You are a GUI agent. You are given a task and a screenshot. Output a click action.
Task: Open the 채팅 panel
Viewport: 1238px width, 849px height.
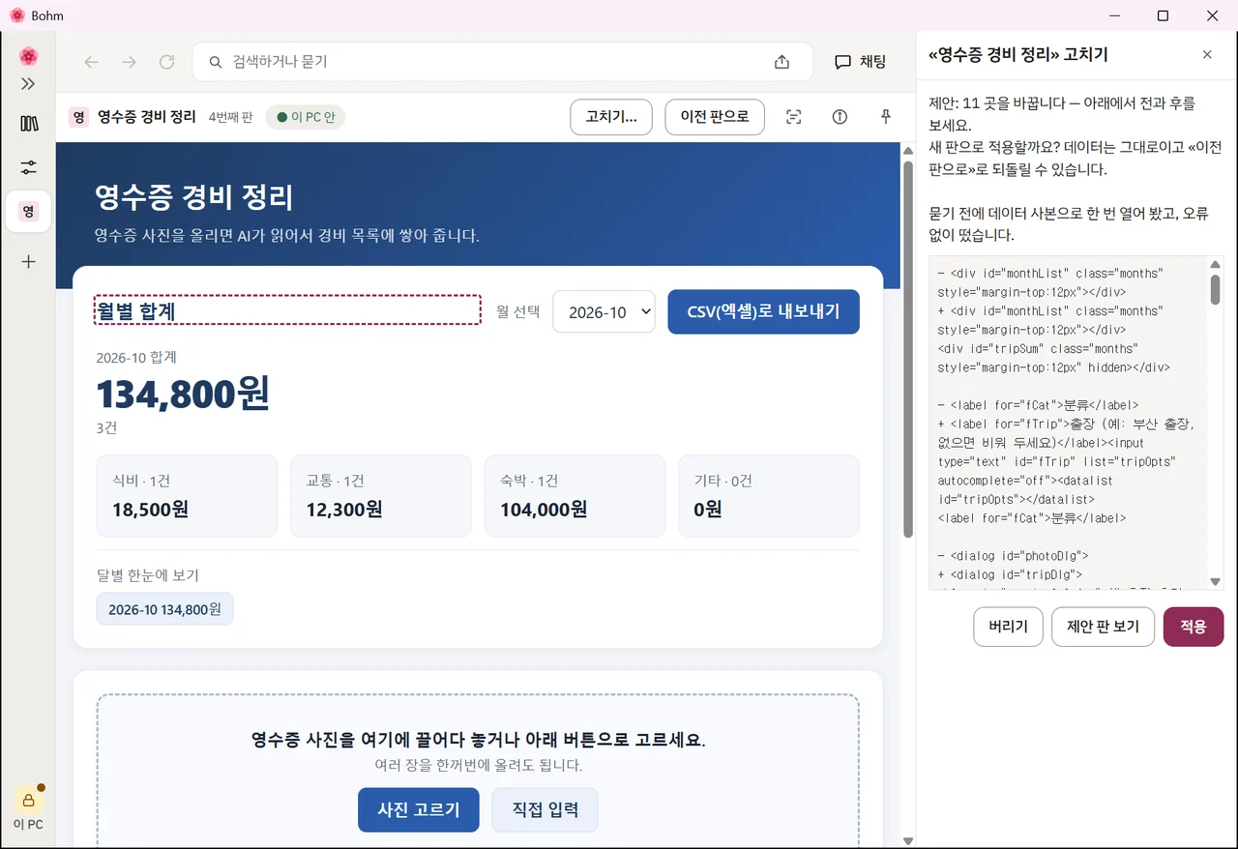pyautogui.click(x=860, y=62)
